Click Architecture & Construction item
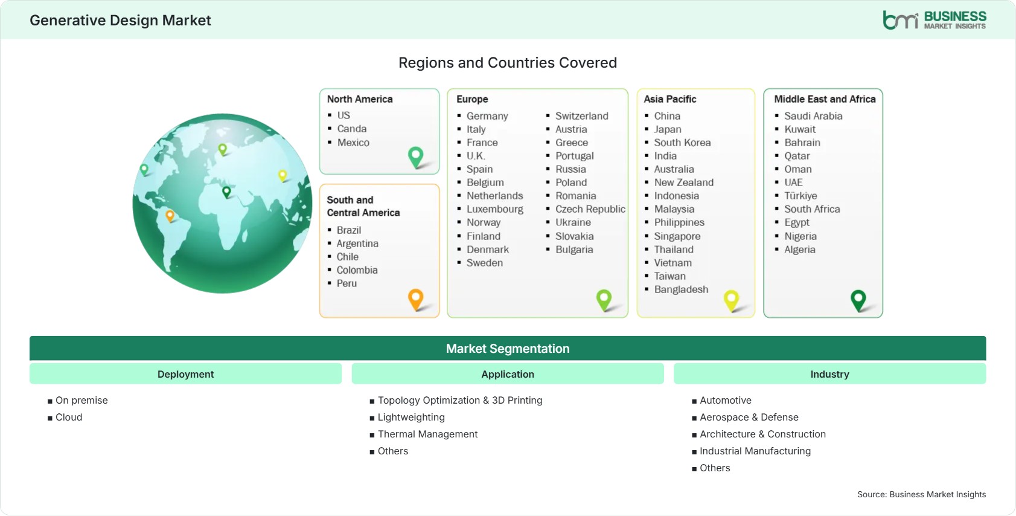1016x516 pixels. point(763,434)
